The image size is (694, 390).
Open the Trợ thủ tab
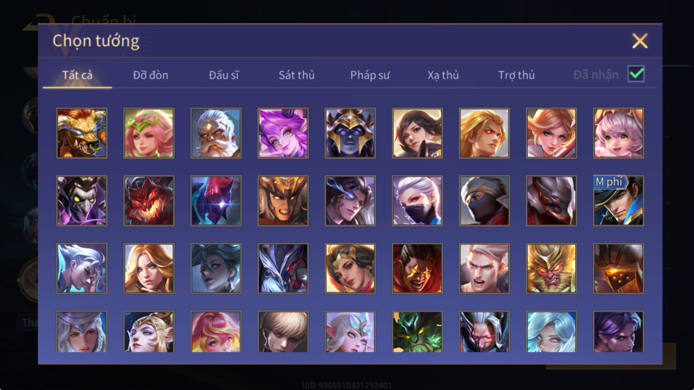click(516, 75)
